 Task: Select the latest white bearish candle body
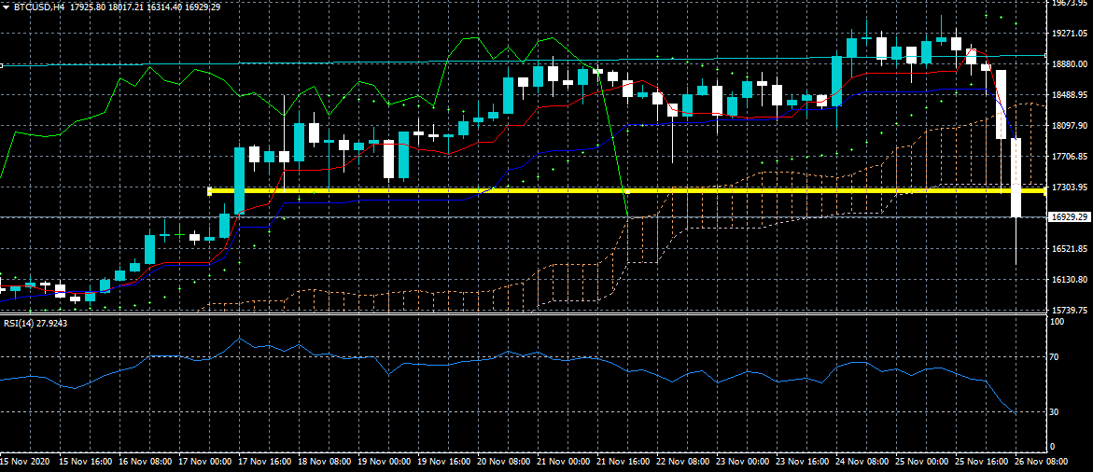click(x=1016, y=177)
